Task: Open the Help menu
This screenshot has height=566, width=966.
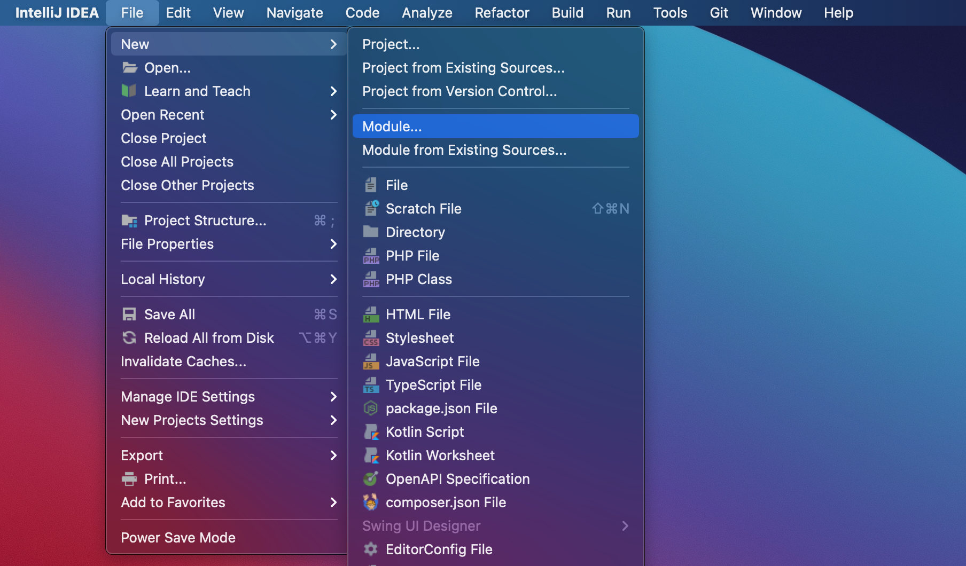Action: [838, 13]
